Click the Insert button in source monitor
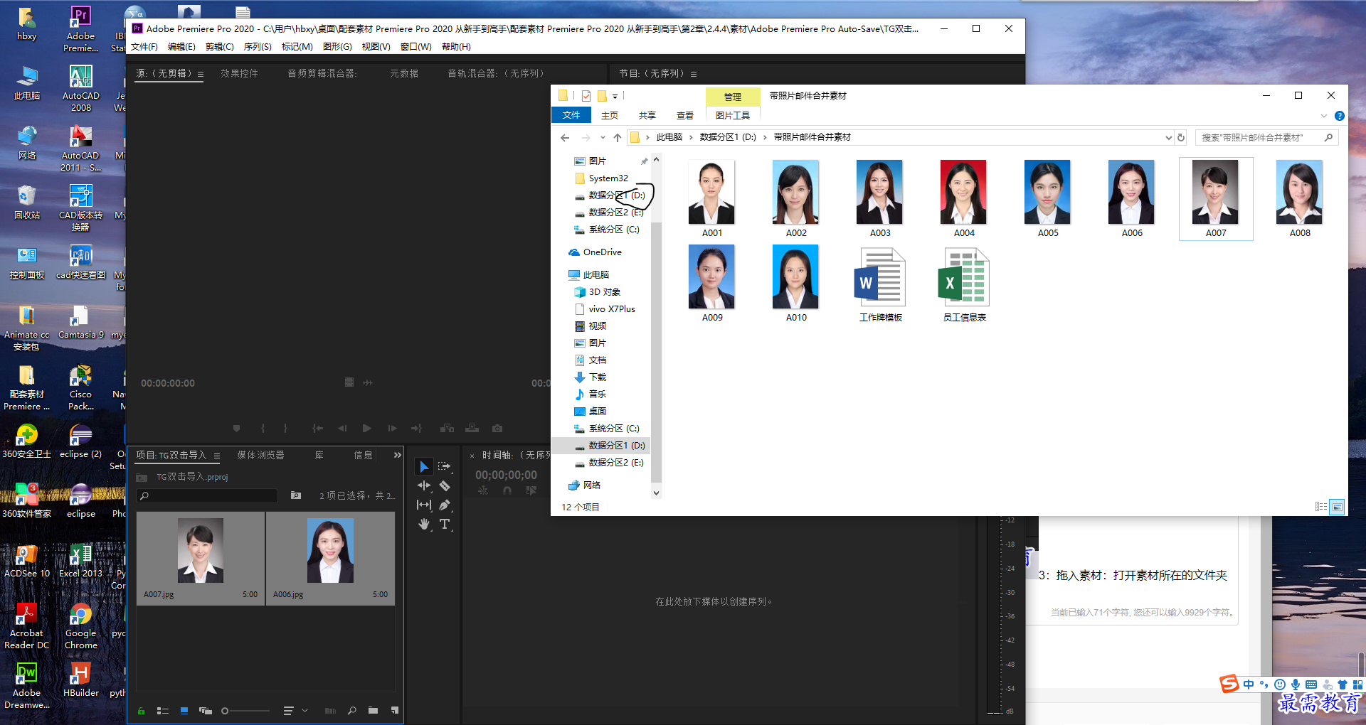 447,428
